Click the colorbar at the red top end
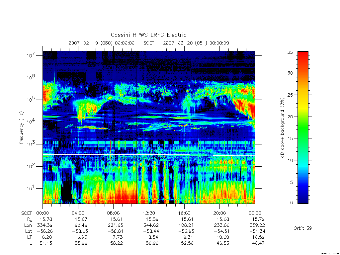Viewport: 340px width, 255px height. coord(303,53)
